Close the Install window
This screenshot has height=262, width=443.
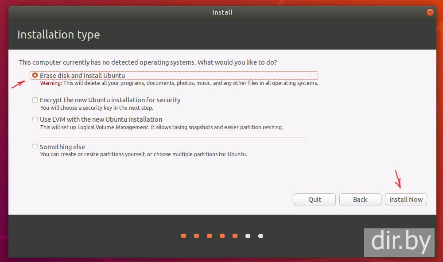click(430, 12)
